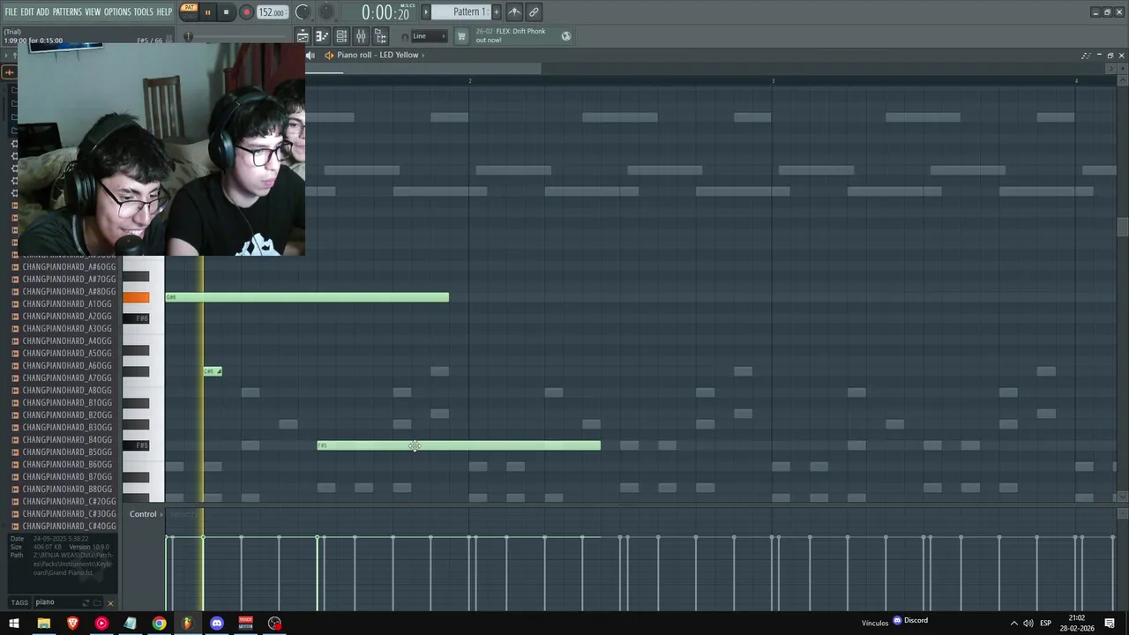
Task: Open the Piano roll view icon
Action: (x=322, y=36)
